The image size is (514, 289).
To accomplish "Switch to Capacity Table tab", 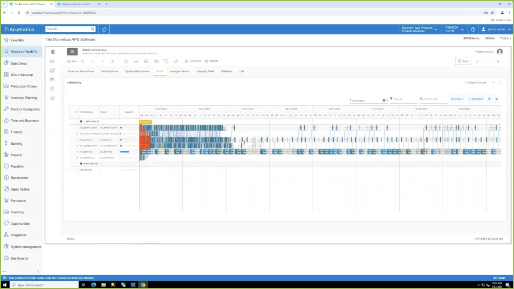I will [205, 72].
